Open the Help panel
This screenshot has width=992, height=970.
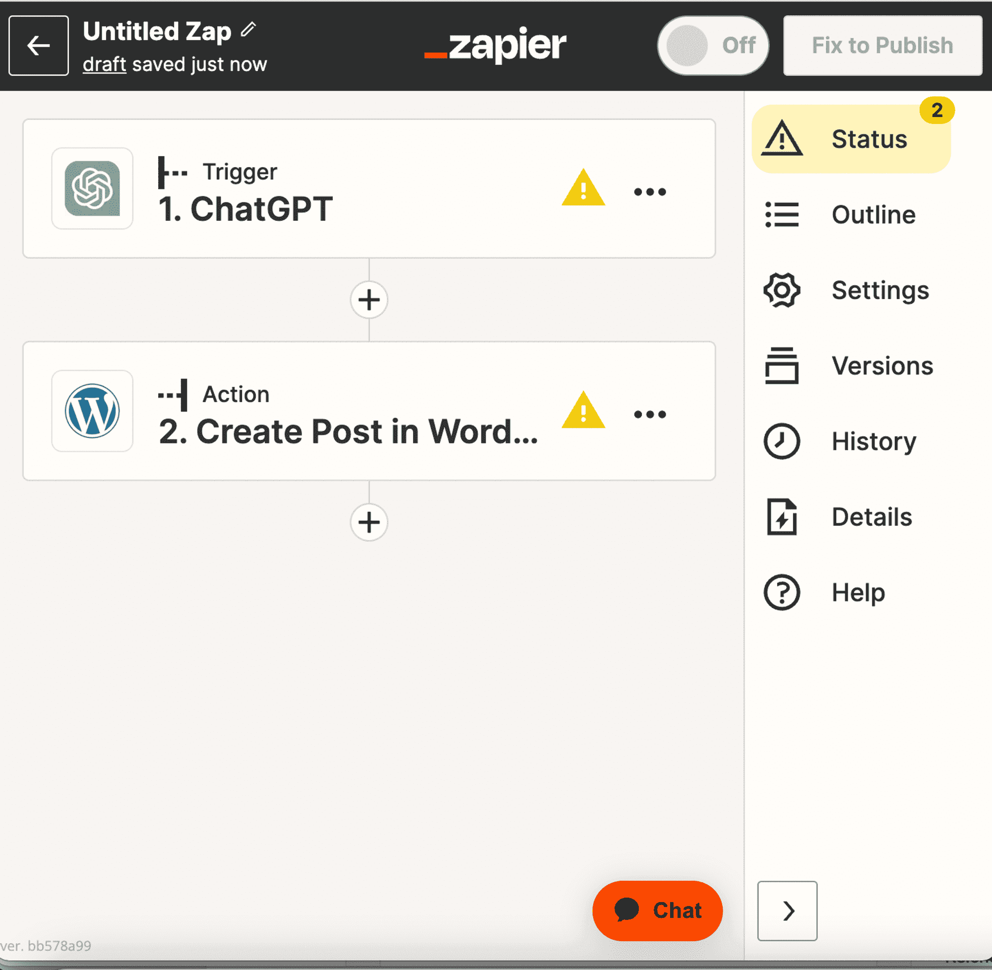(x=851, y=593)
